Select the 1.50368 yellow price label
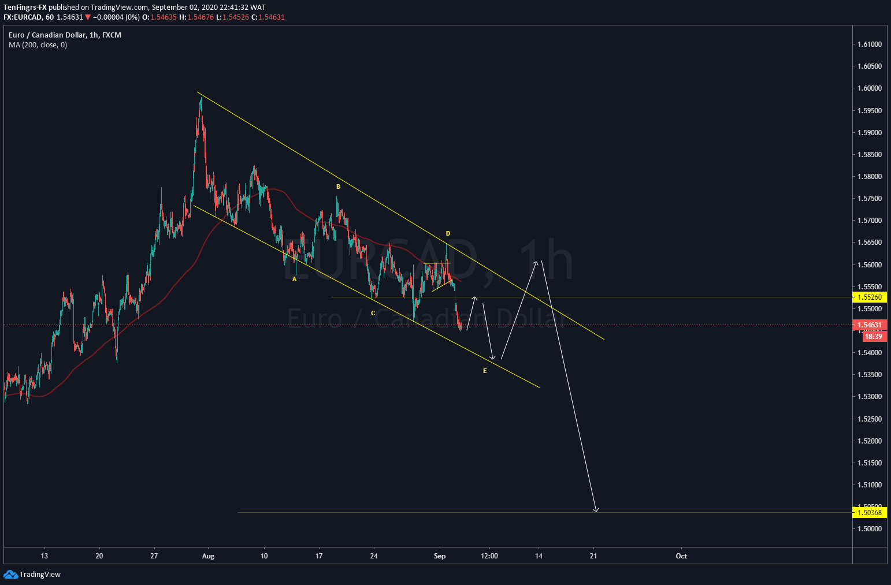This screenshot has width=891, height=585. pos(869,512)
